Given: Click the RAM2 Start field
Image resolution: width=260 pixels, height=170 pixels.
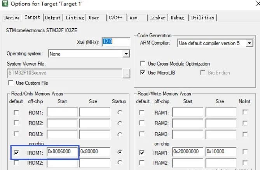Looking at the screenshot, I should coord(188,123).
